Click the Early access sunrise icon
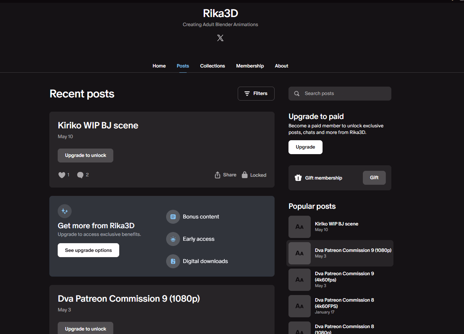Viewport: 464px width, 334px height. click(173, 239)
